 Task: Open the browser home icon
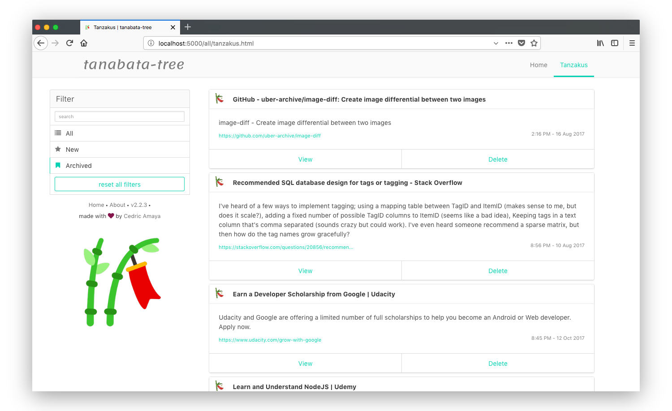point(84,43)
